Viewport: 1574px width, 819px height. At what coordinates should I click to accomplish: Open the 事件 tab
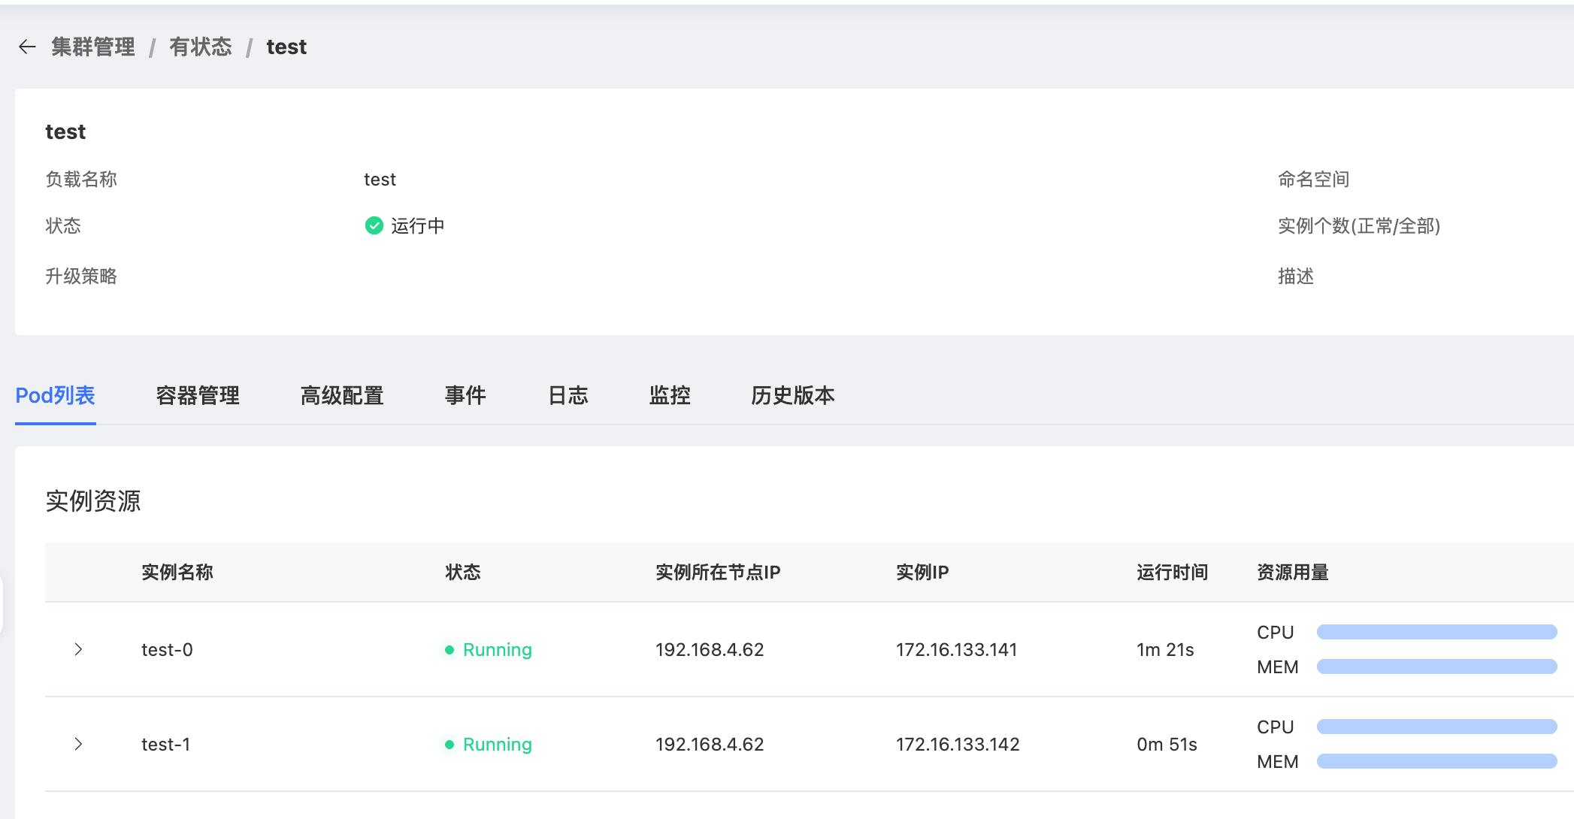tap(465, 395)
